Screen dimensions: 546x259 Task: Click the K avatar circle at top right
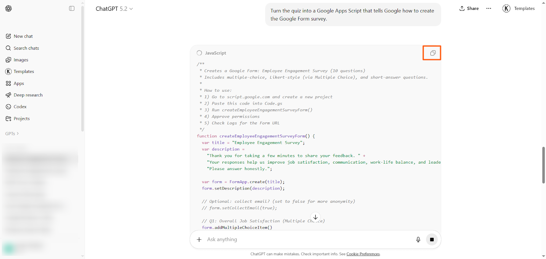[x=506, y=9]
